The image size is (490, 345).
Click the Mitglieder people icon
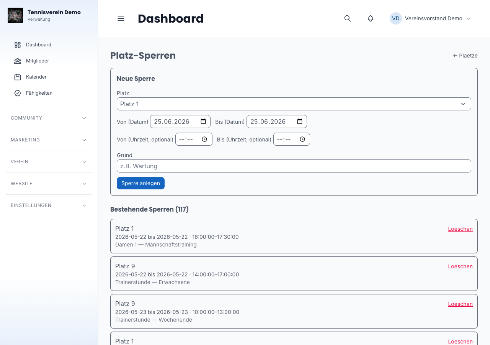tap(18, 61)
